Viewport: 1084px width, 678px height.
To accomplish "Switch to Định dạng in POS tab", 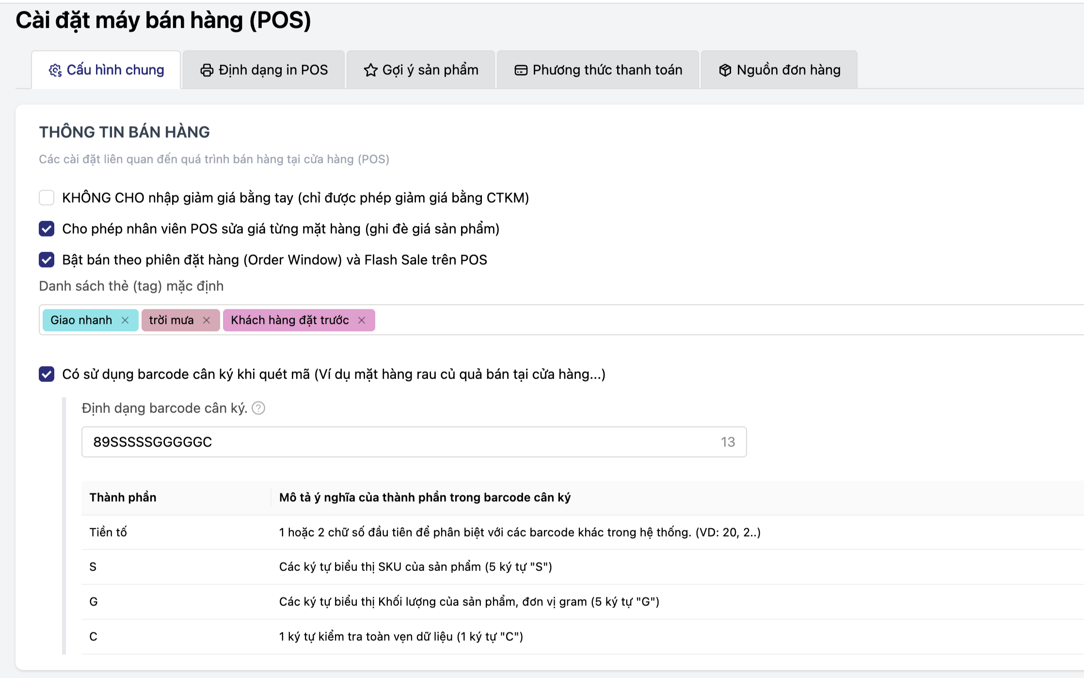I will (x=264, y=70).
